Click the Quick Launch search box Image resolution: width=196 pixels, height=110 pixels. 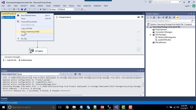coord(167,2)
